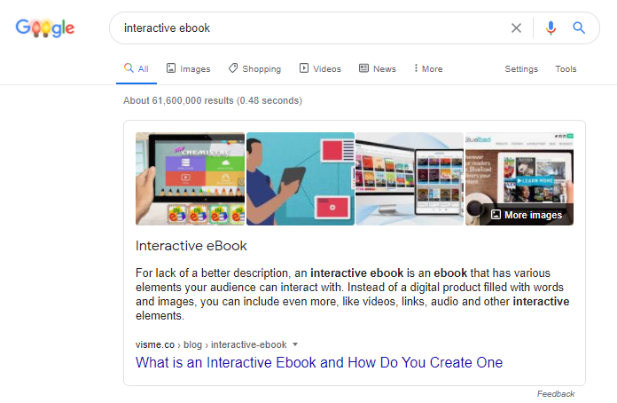Click the blue magnifier search button

(579, 28)
